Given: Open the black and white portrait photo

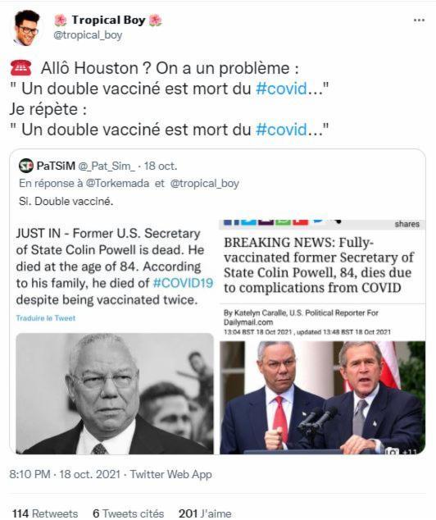Looking at the screenshot, I should 115,394.
